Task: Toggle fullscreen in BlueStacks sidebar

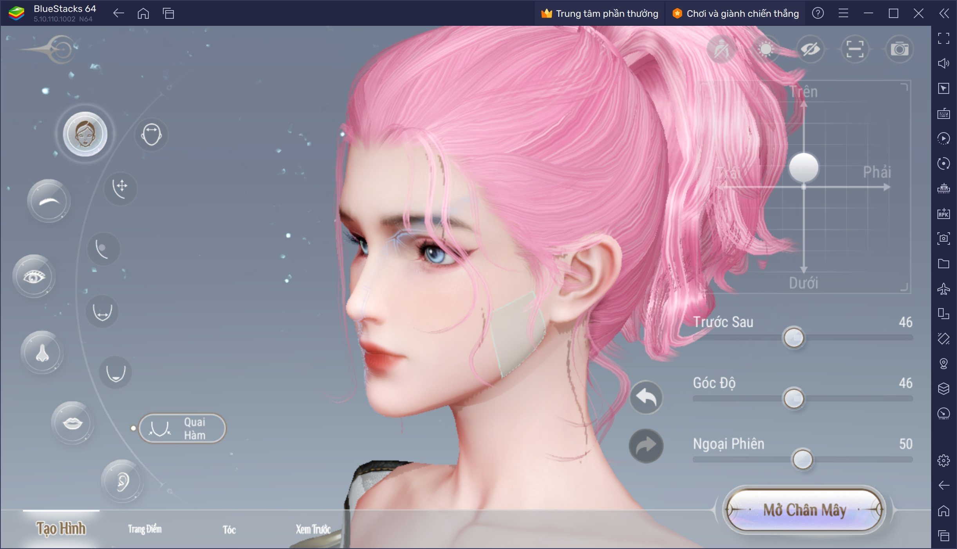Action: [944, 38]
